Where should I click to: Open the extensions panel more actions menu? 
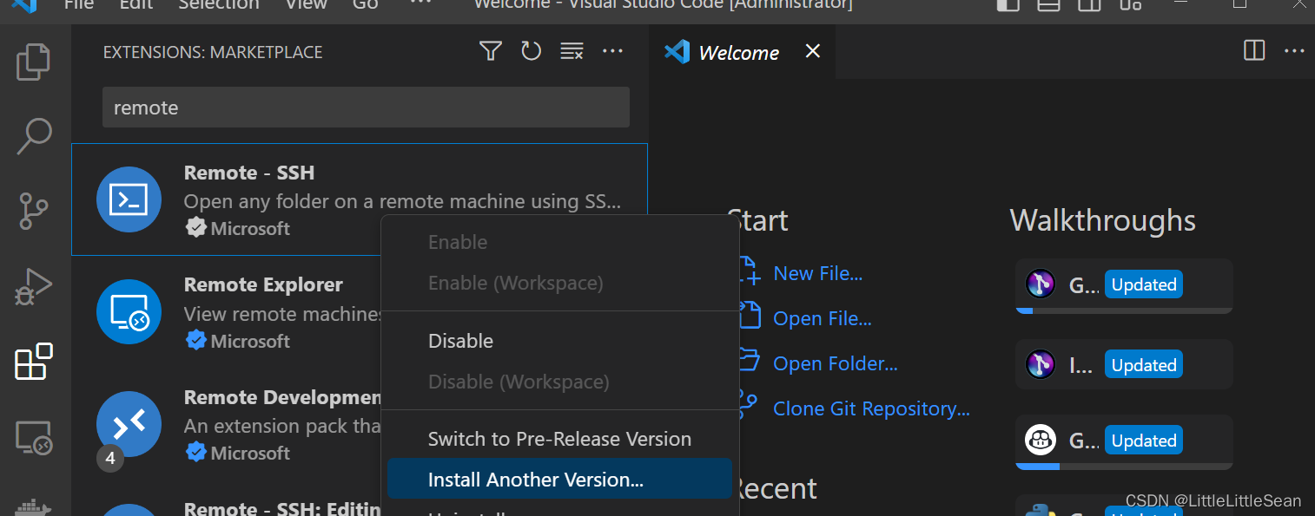(613, 51)
